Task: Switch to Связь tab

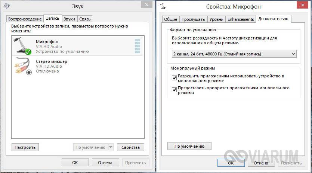Action: click(x=85, y=19)
